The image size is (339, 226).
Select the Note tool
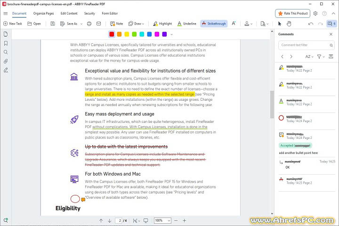[117, 24]
